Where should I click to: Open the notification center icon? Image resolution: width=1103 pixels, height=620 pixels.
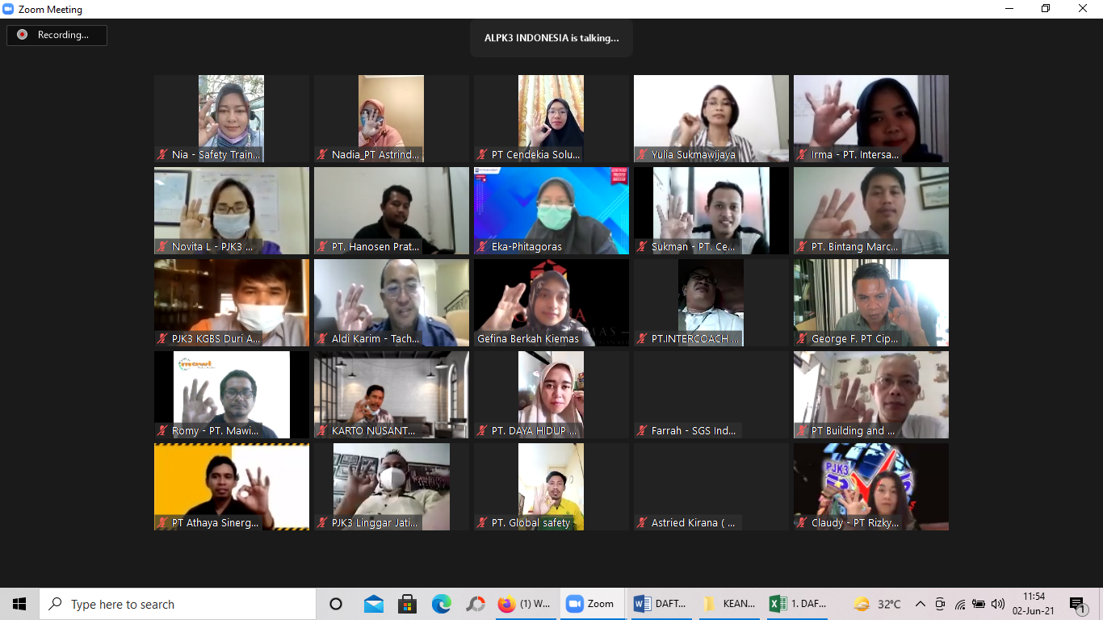[x=1076, y=604]
